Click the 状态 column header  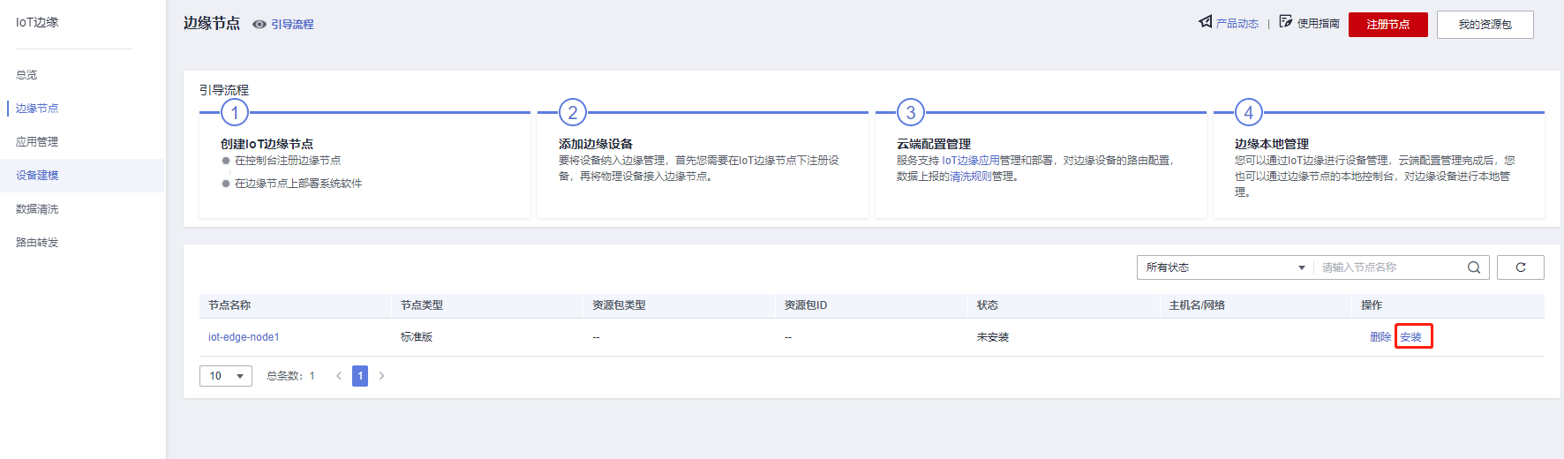[x=988, y=305]
